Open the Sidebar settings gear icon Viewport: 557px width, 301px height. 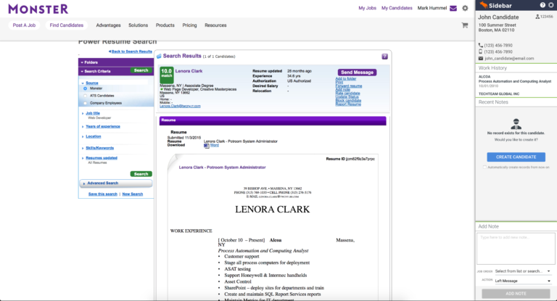[551, 5]
